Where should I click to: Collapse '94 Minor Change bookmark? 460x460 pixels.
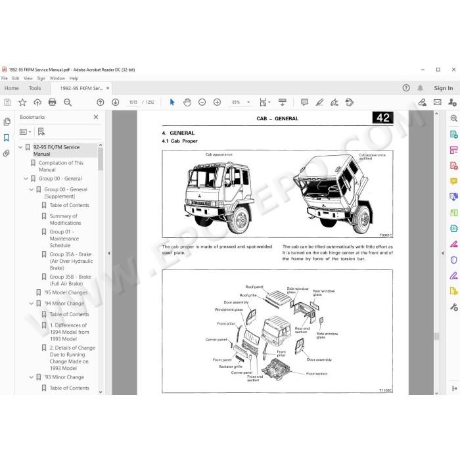coord(32,304)
